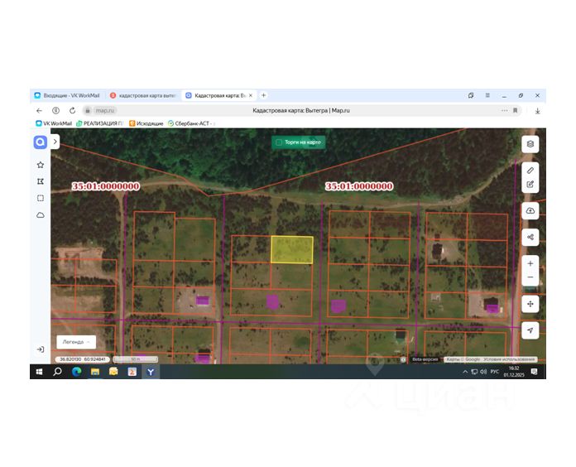Bookmark page with address bar bookmark icon
Screen dimensions: 576x467
click(516, 111)
